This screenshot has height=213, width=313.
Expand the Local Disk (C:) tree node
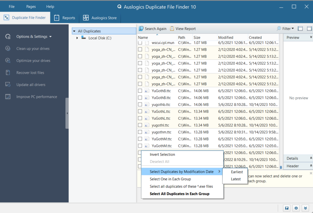[77, 38]
